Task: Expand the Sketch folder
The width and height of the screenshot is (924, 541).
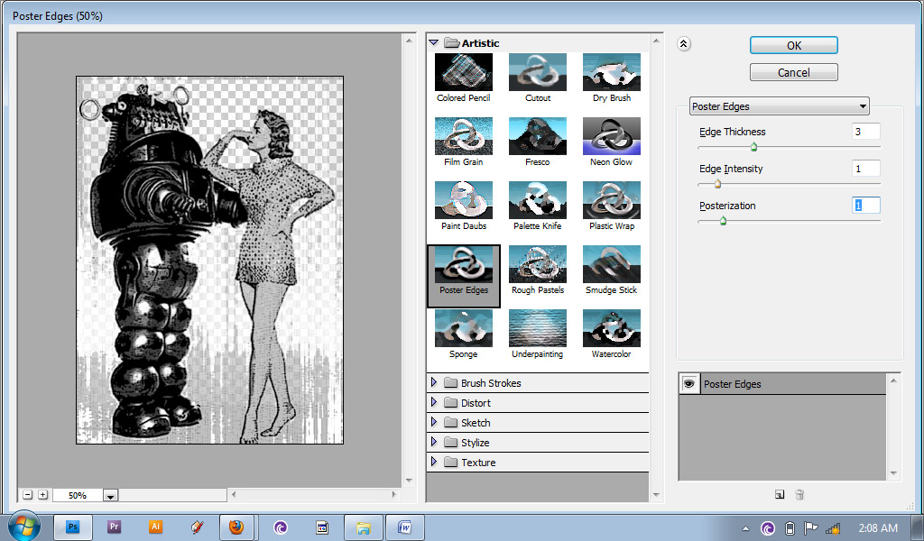Action: coord(434,422)
